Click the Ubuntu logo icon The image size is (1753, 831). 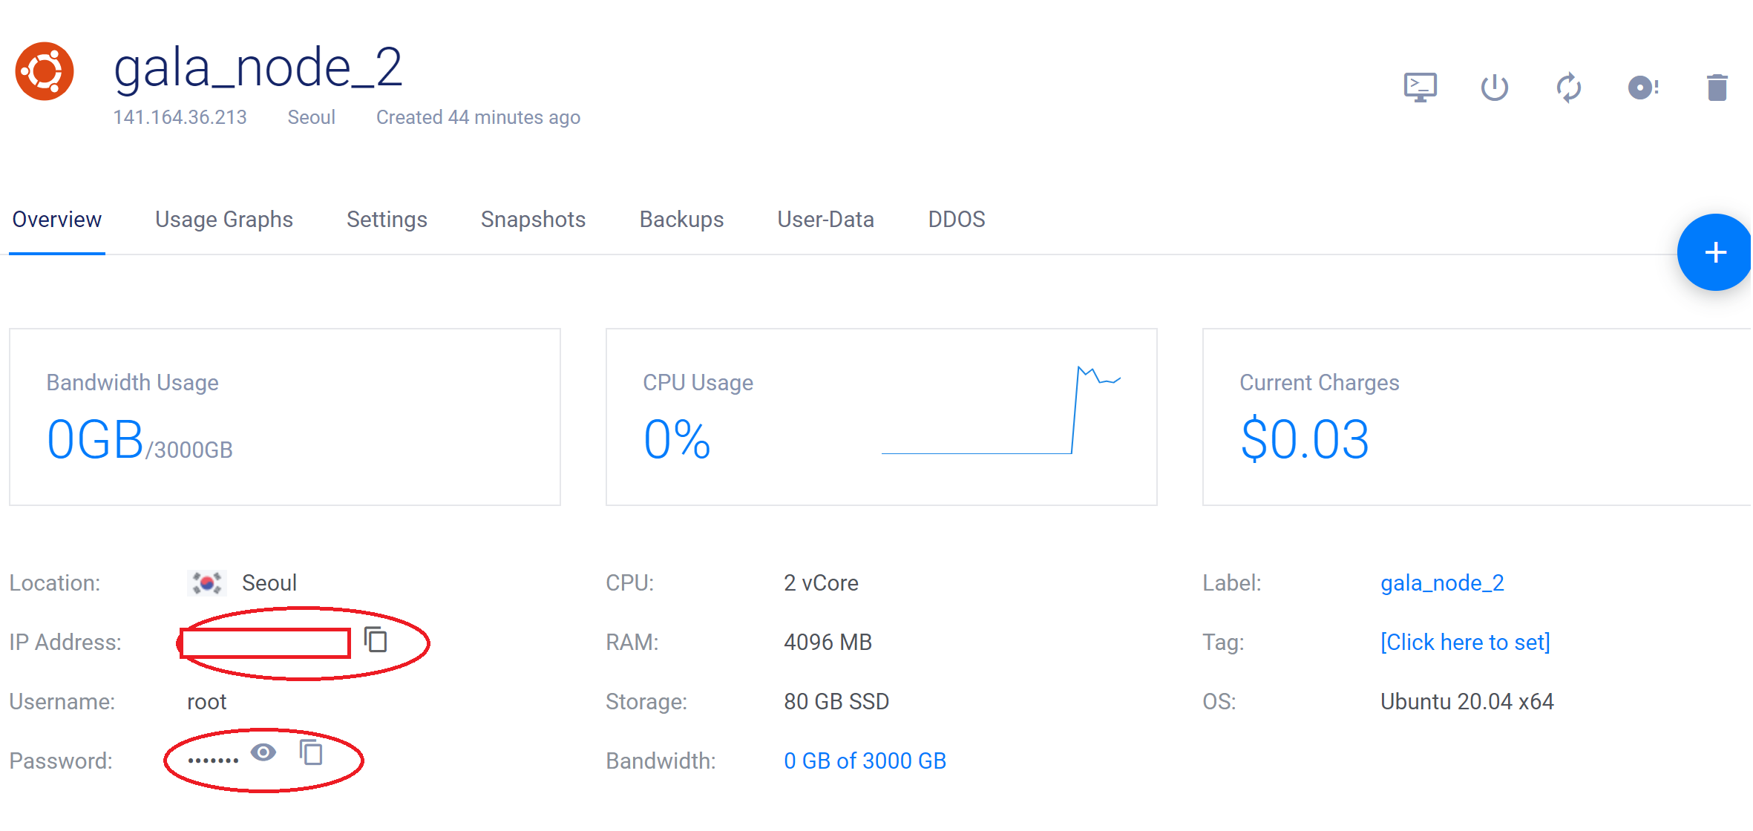pos(45,71)
